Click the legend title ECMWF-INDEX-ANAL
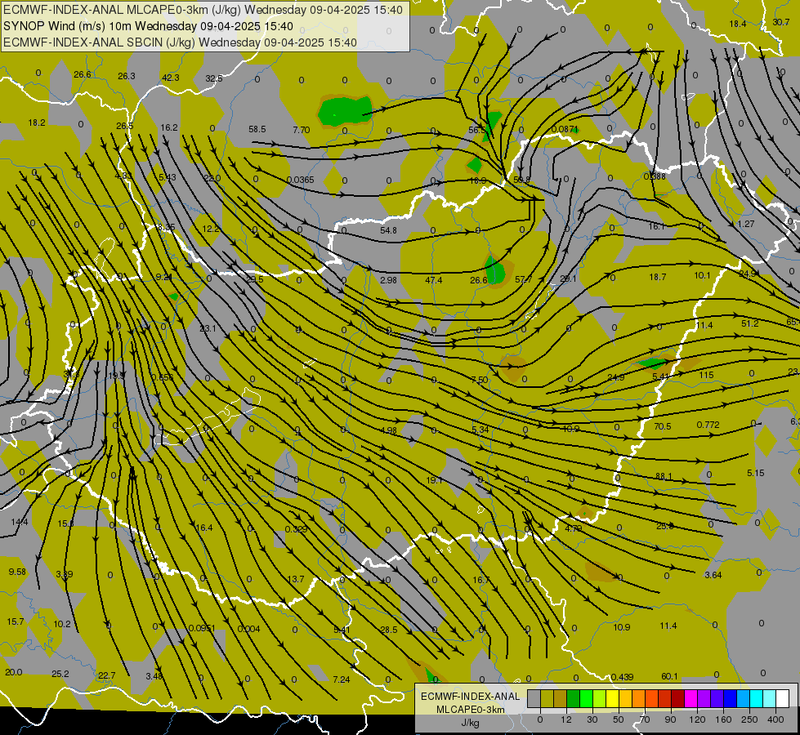The width and height of the screenshot is (800, 735). [x=471, y=697]
